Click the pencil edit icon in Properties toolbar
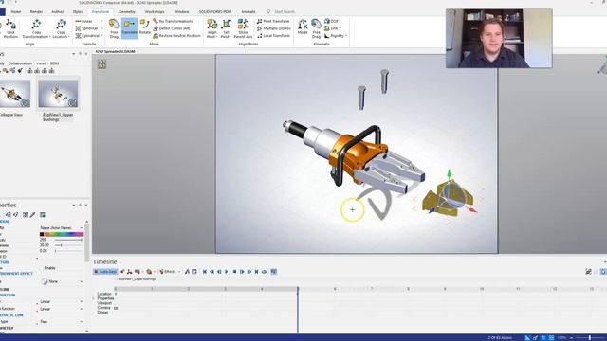This screenshot has height=341, width=607. click(33, 215)
